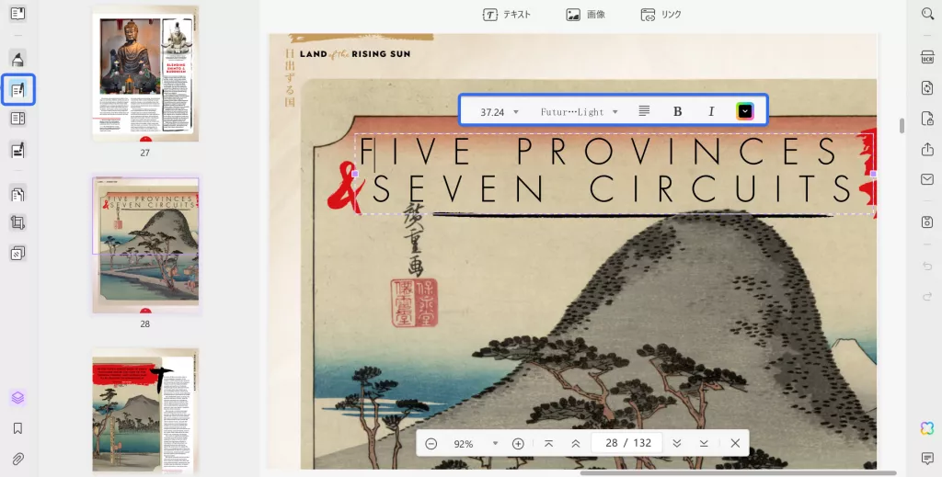Screen dimensions: 942x477
Task: Click the left resize handle of the text box
Action: (355, 174)
